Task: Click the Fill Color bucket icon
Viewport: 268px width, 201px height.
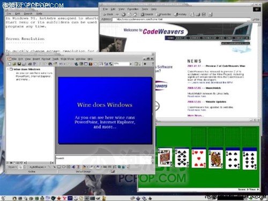Action: point(84,167)
